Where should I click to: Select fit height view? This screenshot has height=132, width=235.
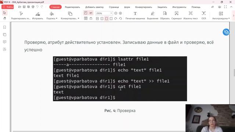pyautogui.click(x=111, y=19)
